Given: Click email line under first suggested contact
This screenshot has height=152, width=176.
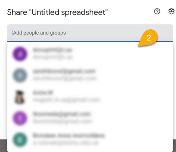Looking at the screenshot, I should click(x=53, y=57).
